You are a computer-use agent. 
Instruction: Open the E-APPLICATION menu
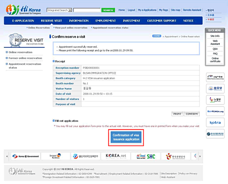[x=23, y=21]
